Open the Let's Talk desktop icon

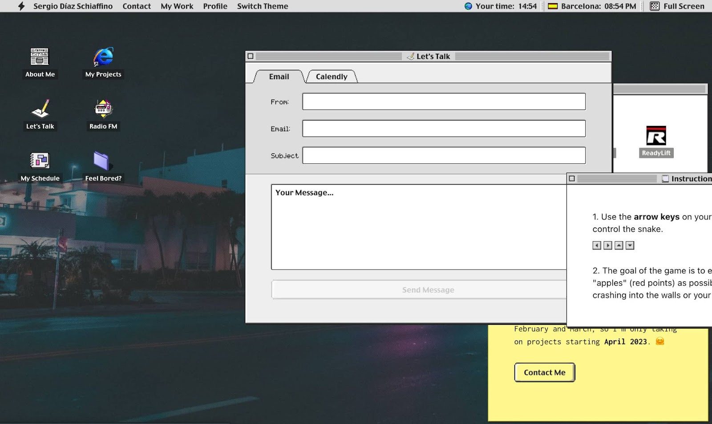40,109
